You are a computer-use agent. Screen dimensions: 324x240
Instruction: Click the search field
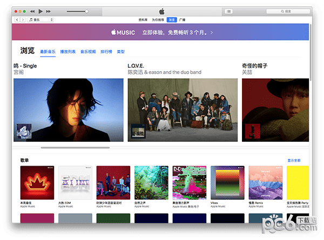288,11
